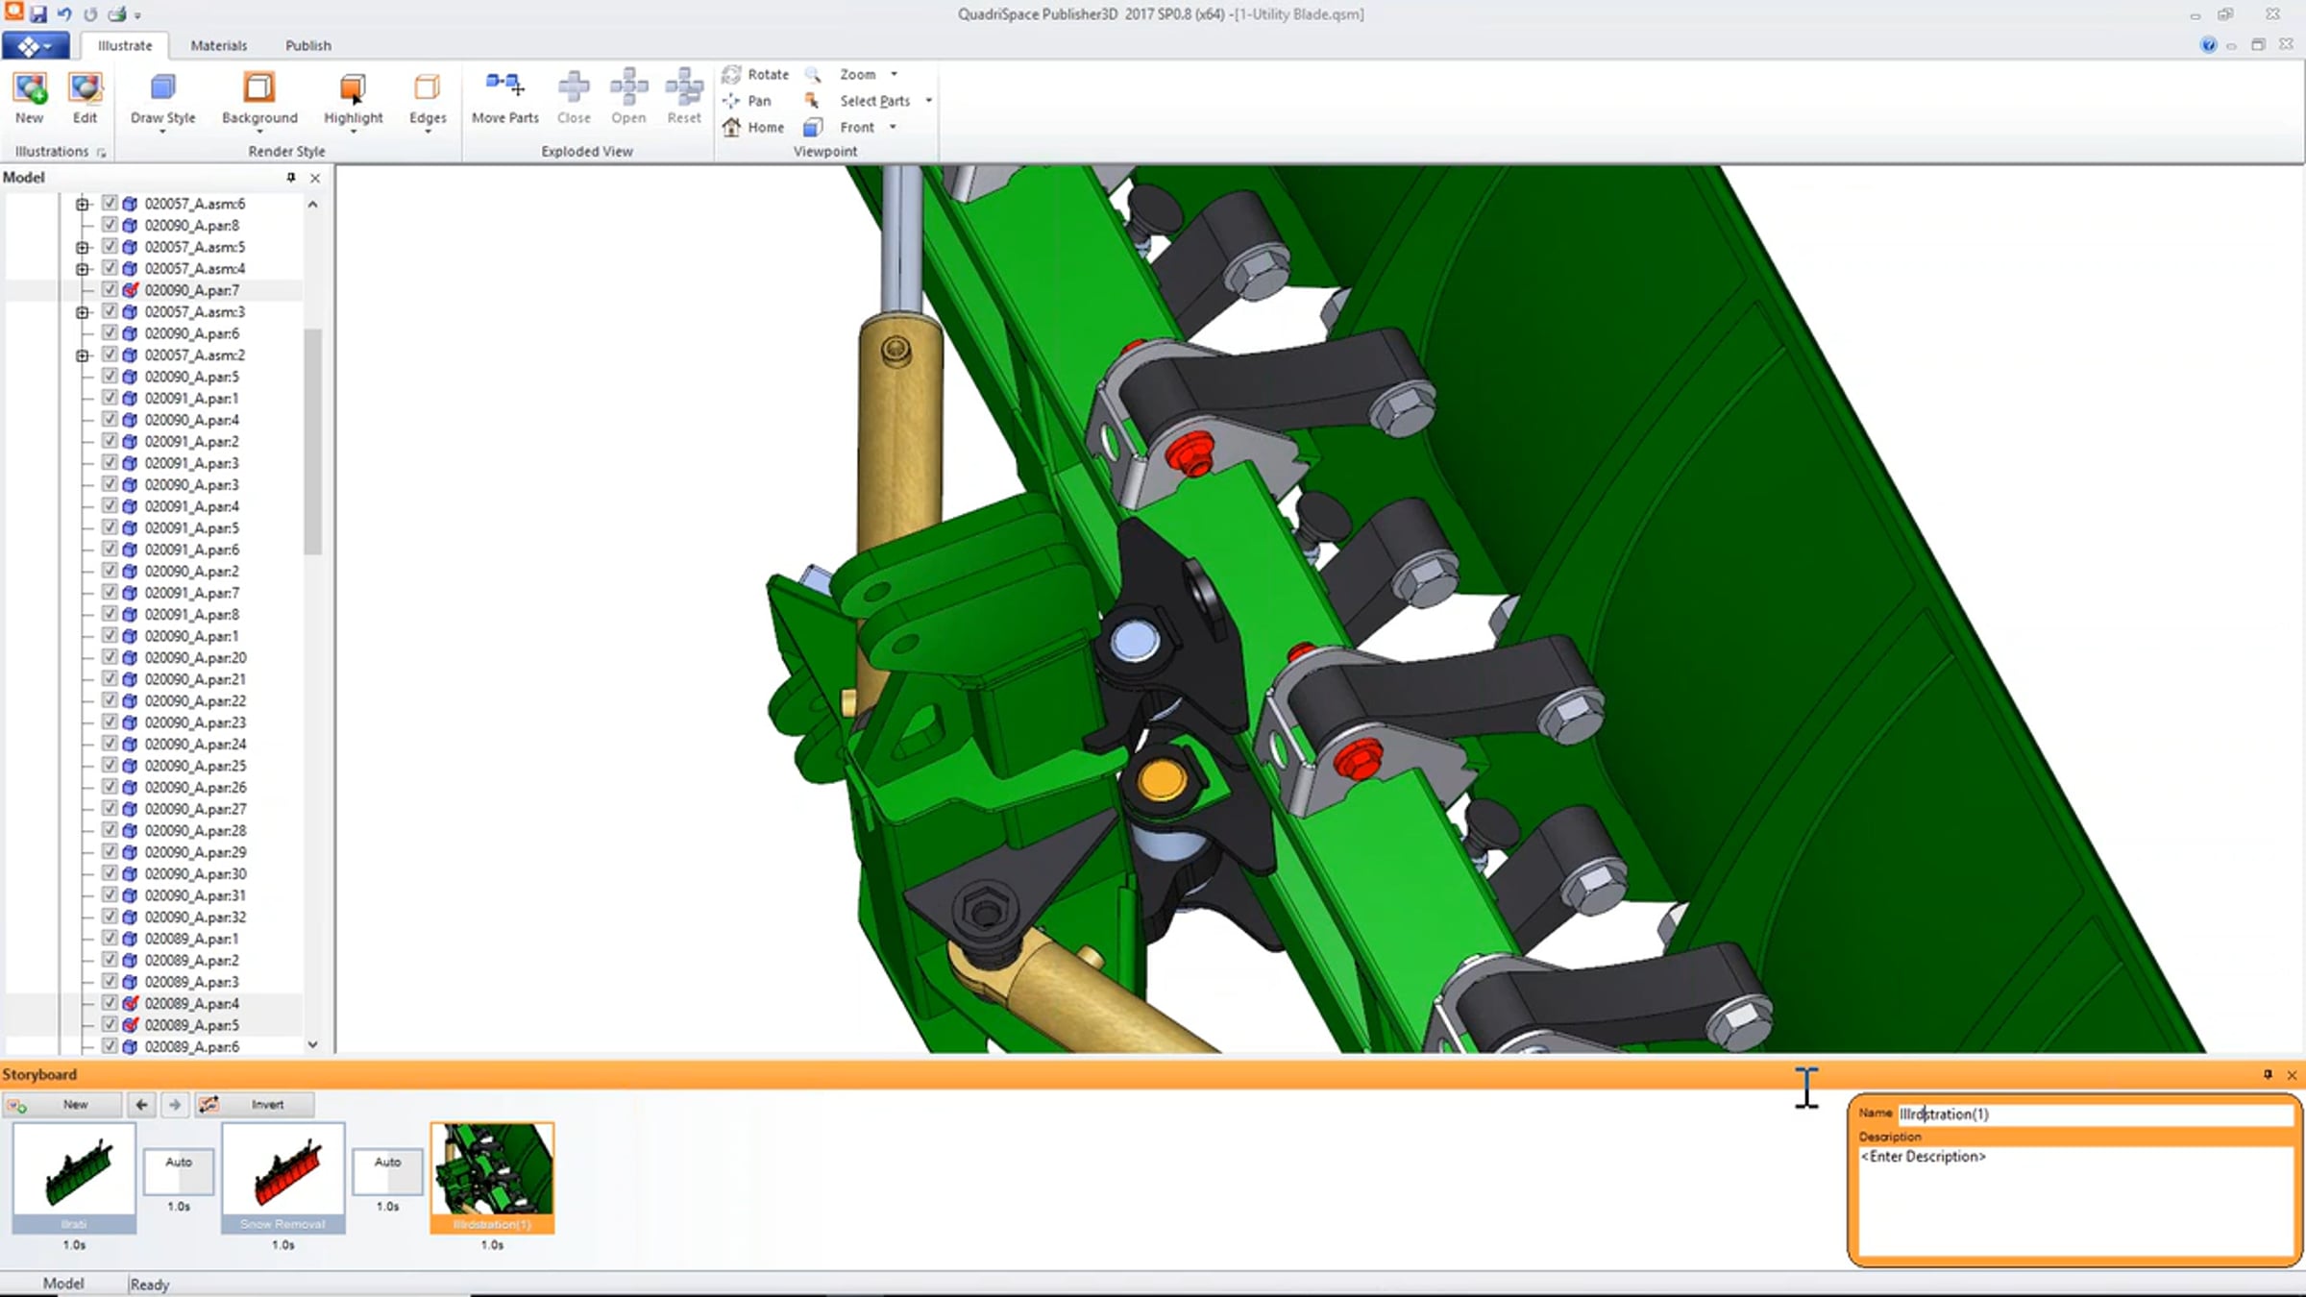This screenshot has width=2306, height=1297.
Task: Expand tree node 020057_A.asm:3
Action: tap(83, 312)
